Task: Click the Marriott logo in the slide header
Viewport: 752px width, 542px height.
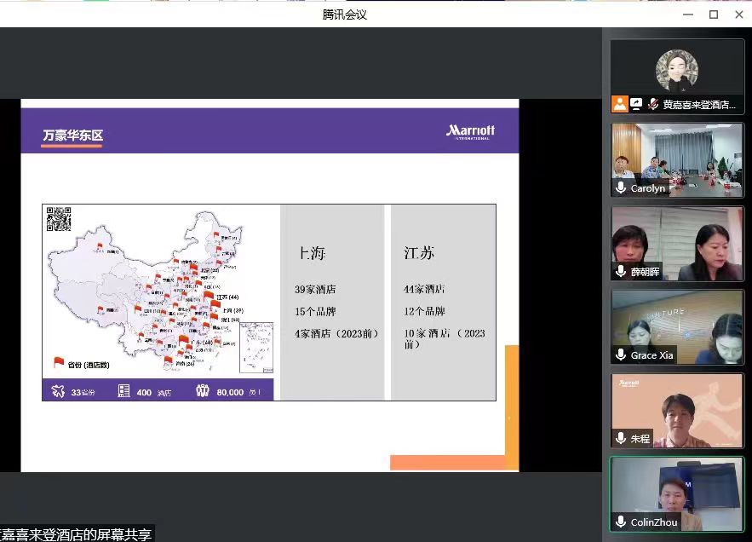Action: [469, 131]
